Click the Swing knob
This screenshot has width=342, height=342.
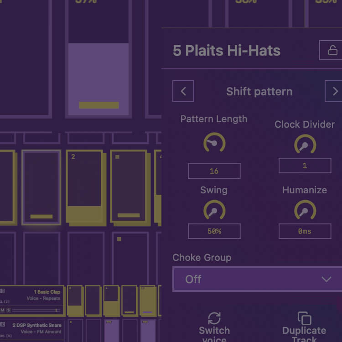tap(214, 210)
